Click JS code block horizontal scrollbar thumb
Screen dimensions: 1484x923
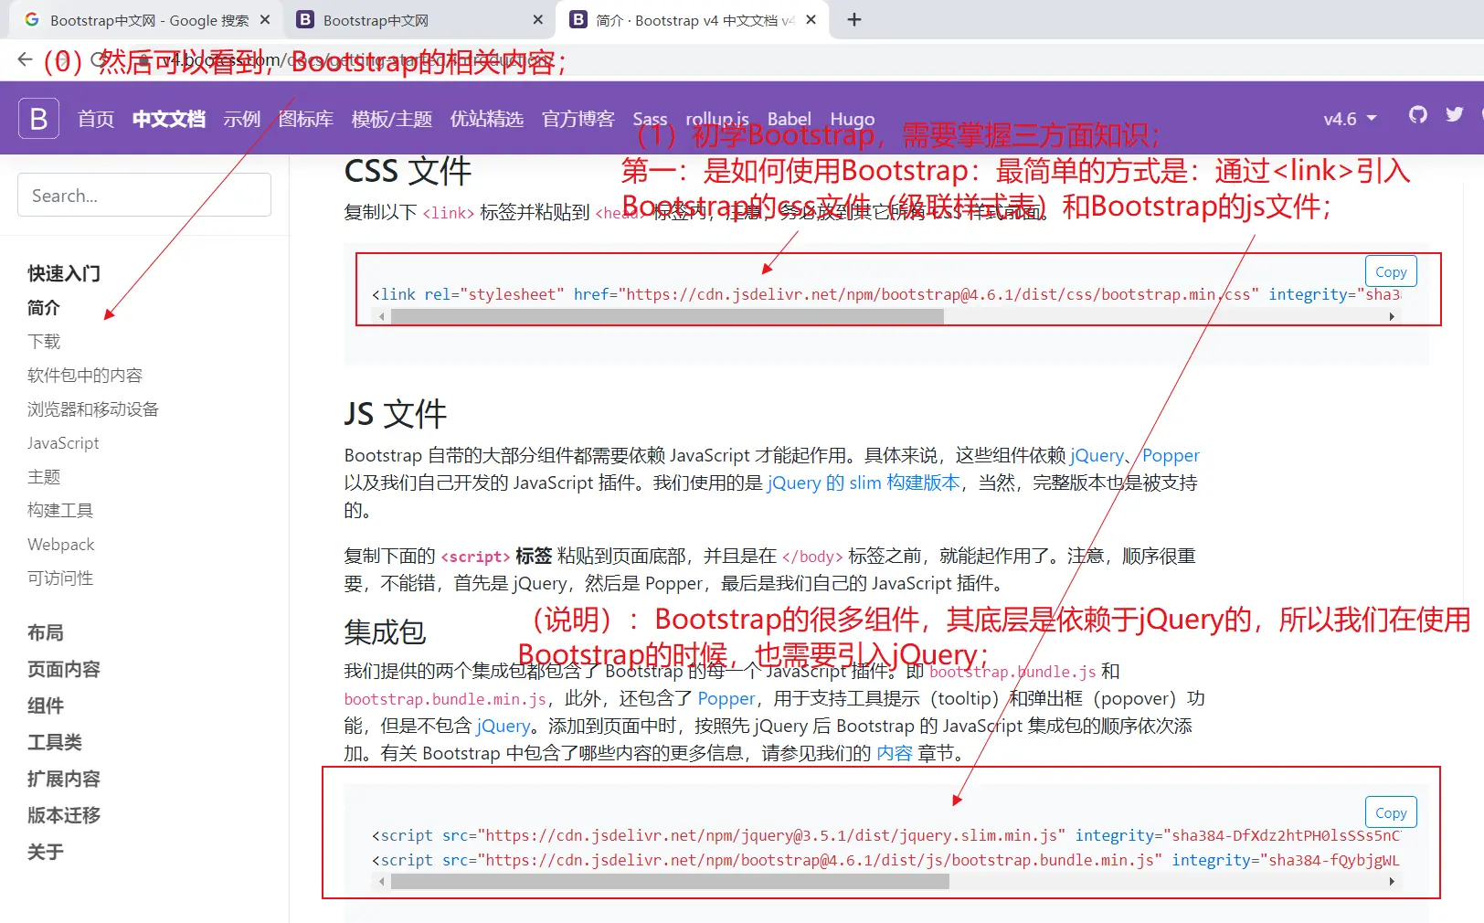(670, 882)
